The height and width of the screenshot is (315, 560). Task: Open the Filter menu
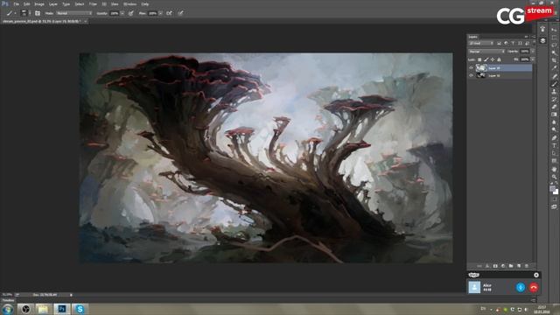tap(93, 4)
